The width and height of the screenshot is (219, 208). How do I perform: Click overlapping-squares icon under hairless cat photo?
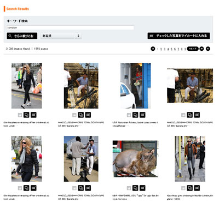[x=135, y=188]
